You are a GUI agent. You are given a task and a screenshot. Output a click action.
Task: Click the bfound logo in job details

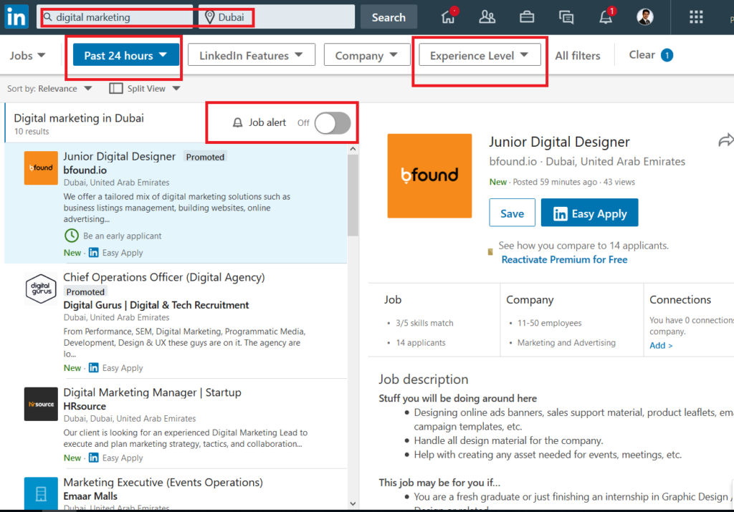(429, 176)
